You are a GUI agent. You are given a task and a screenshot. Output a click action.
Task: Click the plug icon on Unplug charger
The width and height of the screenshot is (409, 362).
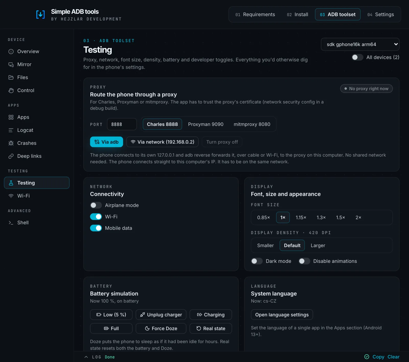tap(142, 315)
